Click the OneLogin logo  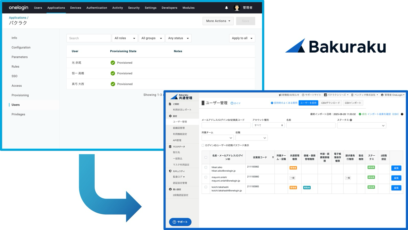coord(19,8)
